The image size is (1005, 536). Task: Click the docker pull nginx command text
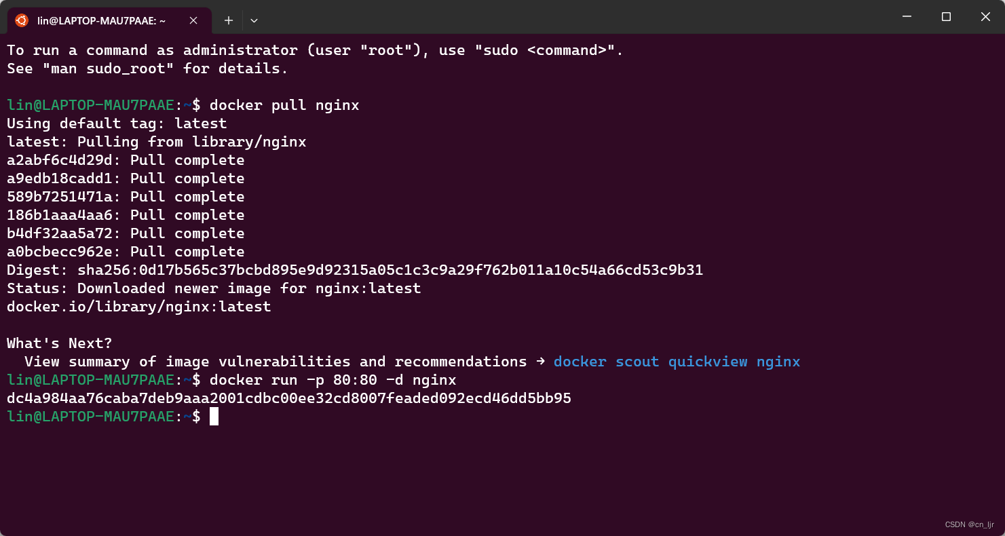click(284, 104)
